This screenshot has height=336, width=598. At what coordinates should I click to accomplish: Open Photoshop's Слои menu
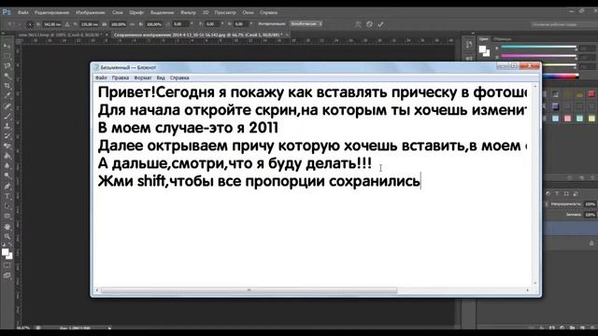point(118,12)
